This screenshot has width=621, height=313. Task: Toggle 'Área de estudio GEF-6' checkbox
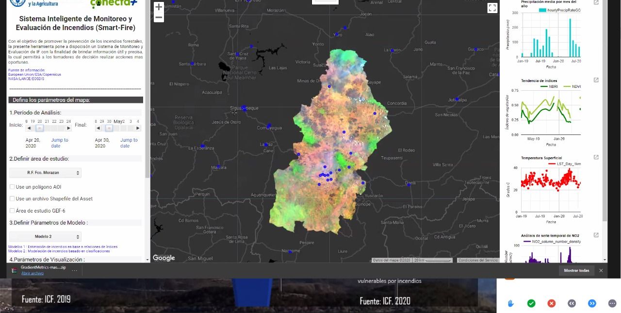tap(12, 211)
